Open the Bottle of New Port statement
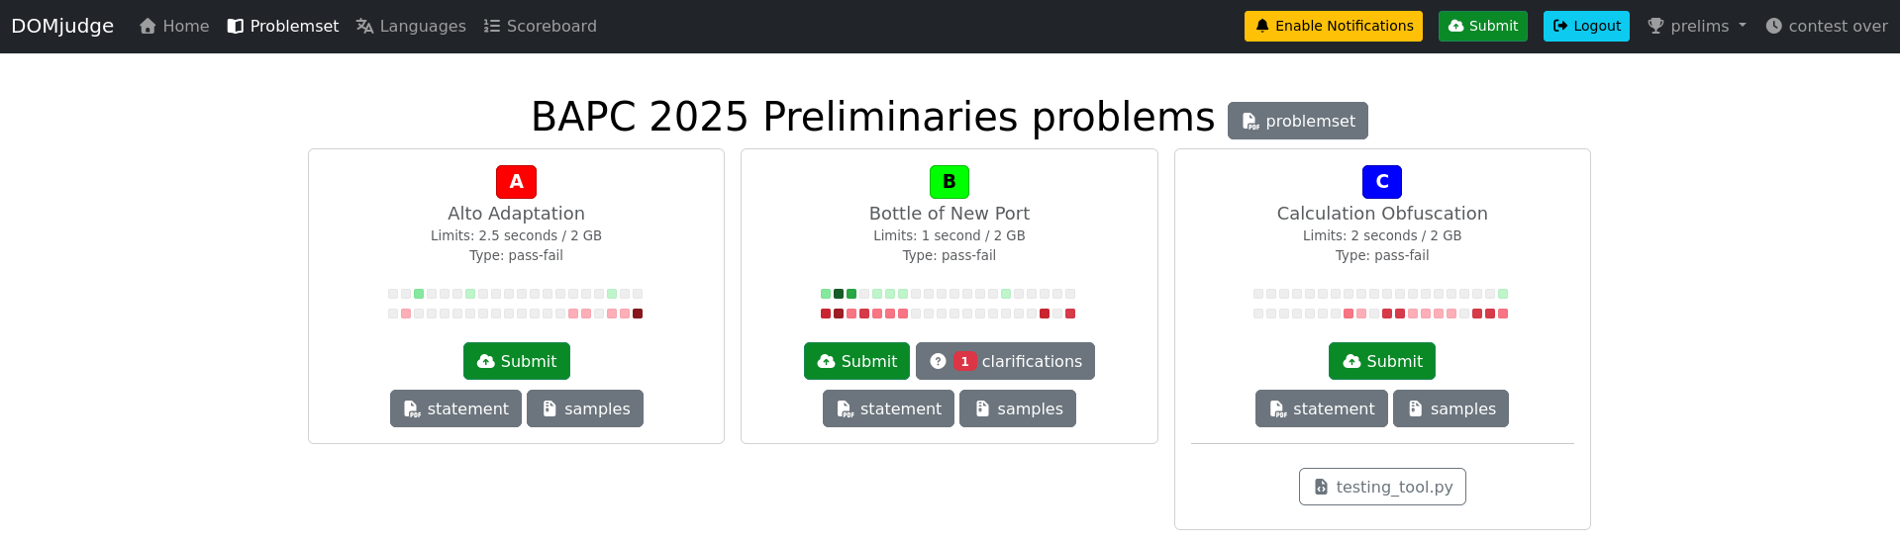Screen dimensions: 1900x542 coord(887,408)
